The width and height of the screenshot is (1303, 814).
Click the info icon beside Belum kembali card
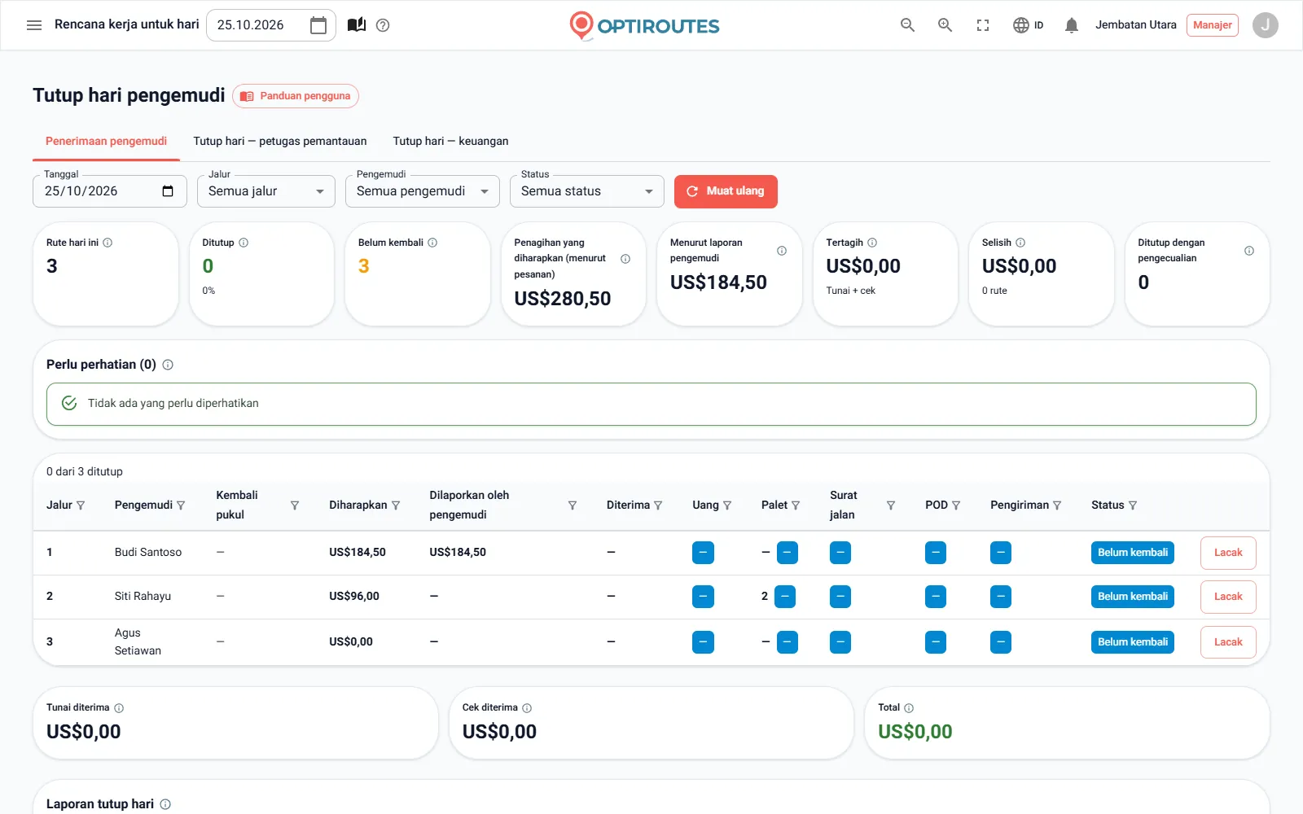coord(432,243)
